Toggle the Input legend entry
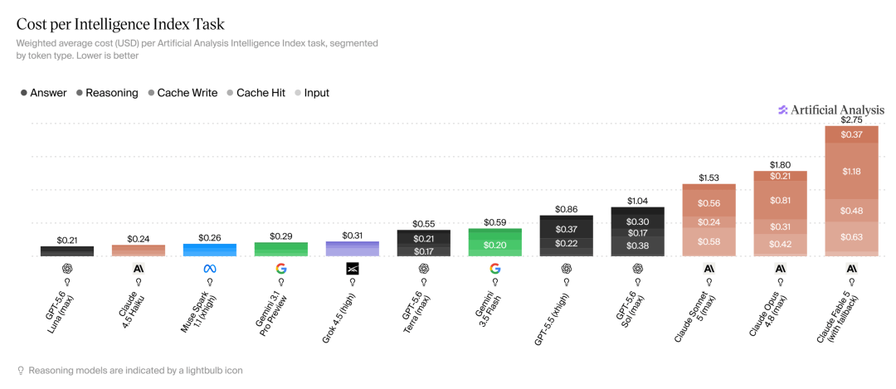This screenshot has height=389, width=896. coord(311,93)
